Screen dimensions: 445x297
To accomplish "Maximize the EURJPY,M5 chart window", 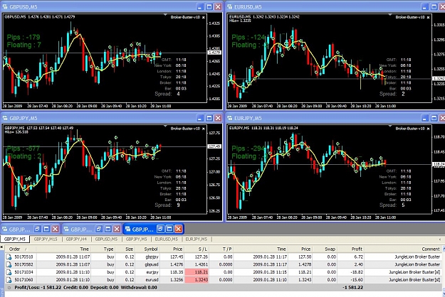I will tap(434, 118).
